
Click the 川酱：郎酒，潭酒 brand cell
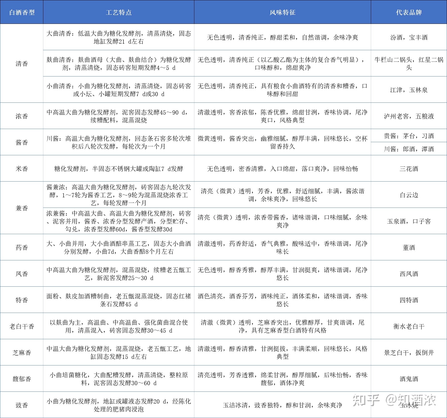(x=409, y=149)
